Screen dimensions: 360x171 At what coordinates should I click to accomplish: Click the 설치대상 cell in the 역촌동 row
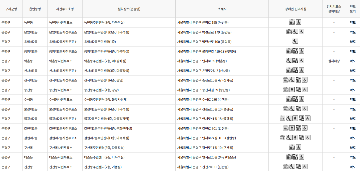click(x=333, y=61)
